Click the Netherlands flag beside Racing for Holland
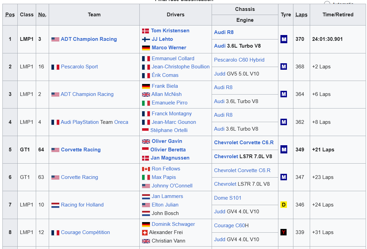Image resolution: width=367 pixels, height=249 pixels. tap(55, 205)
